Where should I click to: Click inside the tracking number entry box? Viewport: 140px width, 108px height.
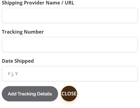[x=70, y=45]
